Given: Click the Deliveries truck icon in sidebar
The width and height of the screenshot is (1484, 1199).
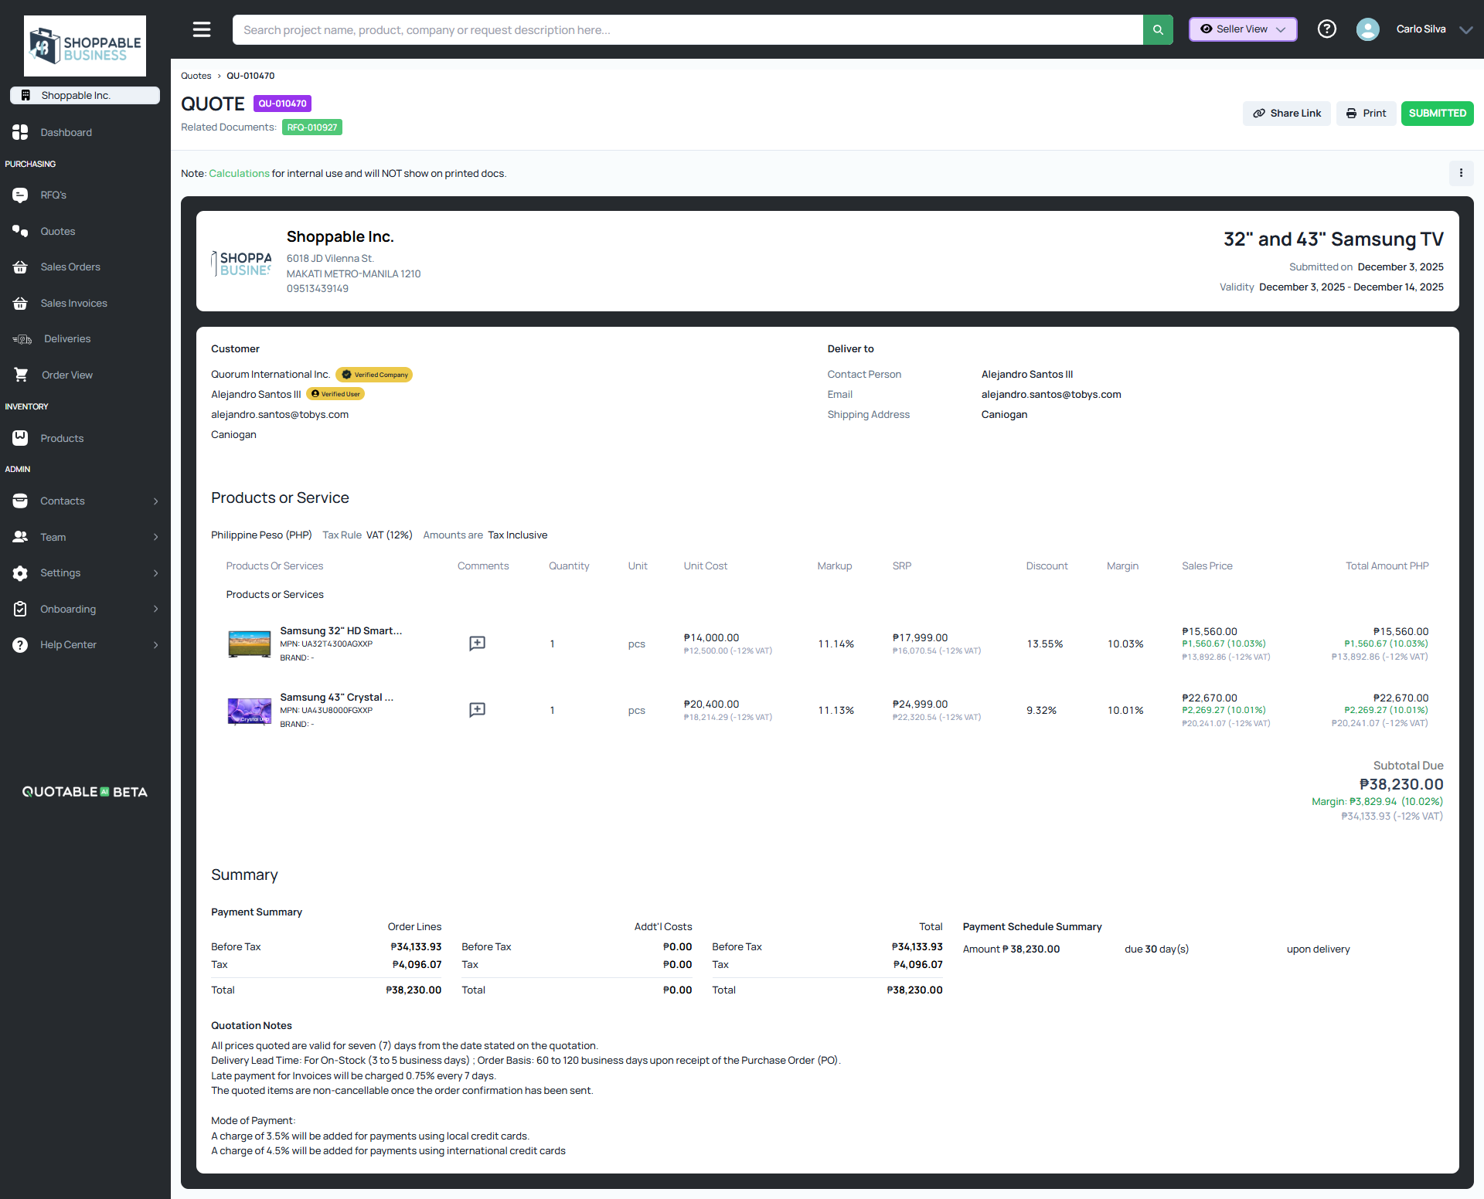Looking at the screenshot, I should click(x=22, y=339).
